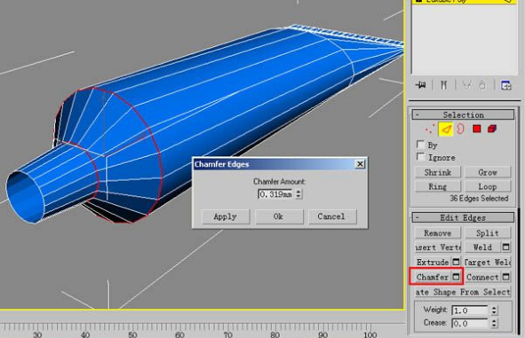525x338 pixels.
Task: Click Make Unique icon in stack toolbar
Action: point(466,85)
